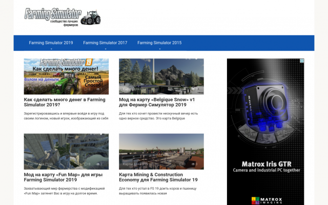328x205 pixels.
Task: Click views eye icon on Fun Map card
Action: coord(98,164)
